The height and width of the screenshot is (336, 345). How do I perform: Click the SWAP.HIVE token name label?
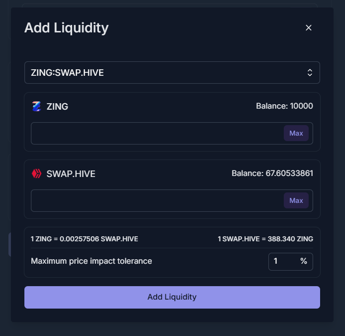(x=71, y=174)
